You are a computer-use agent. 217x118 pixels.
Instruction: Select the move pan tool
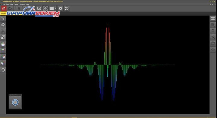click(3, 31)
